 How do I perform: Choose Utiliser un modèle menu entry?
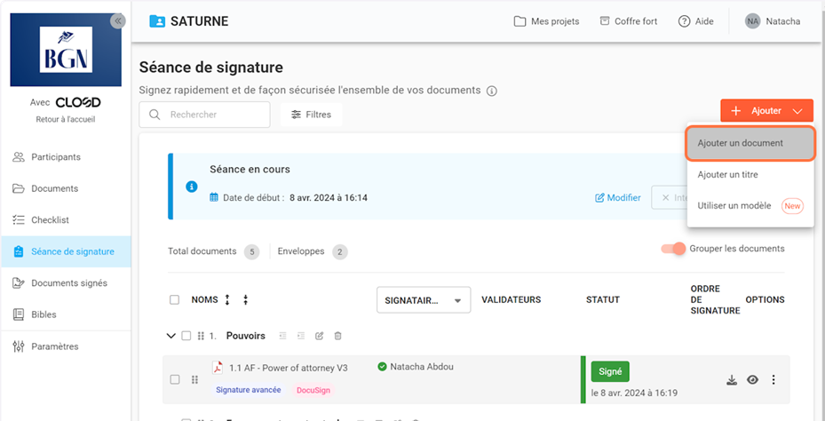(x=734, y=206)
